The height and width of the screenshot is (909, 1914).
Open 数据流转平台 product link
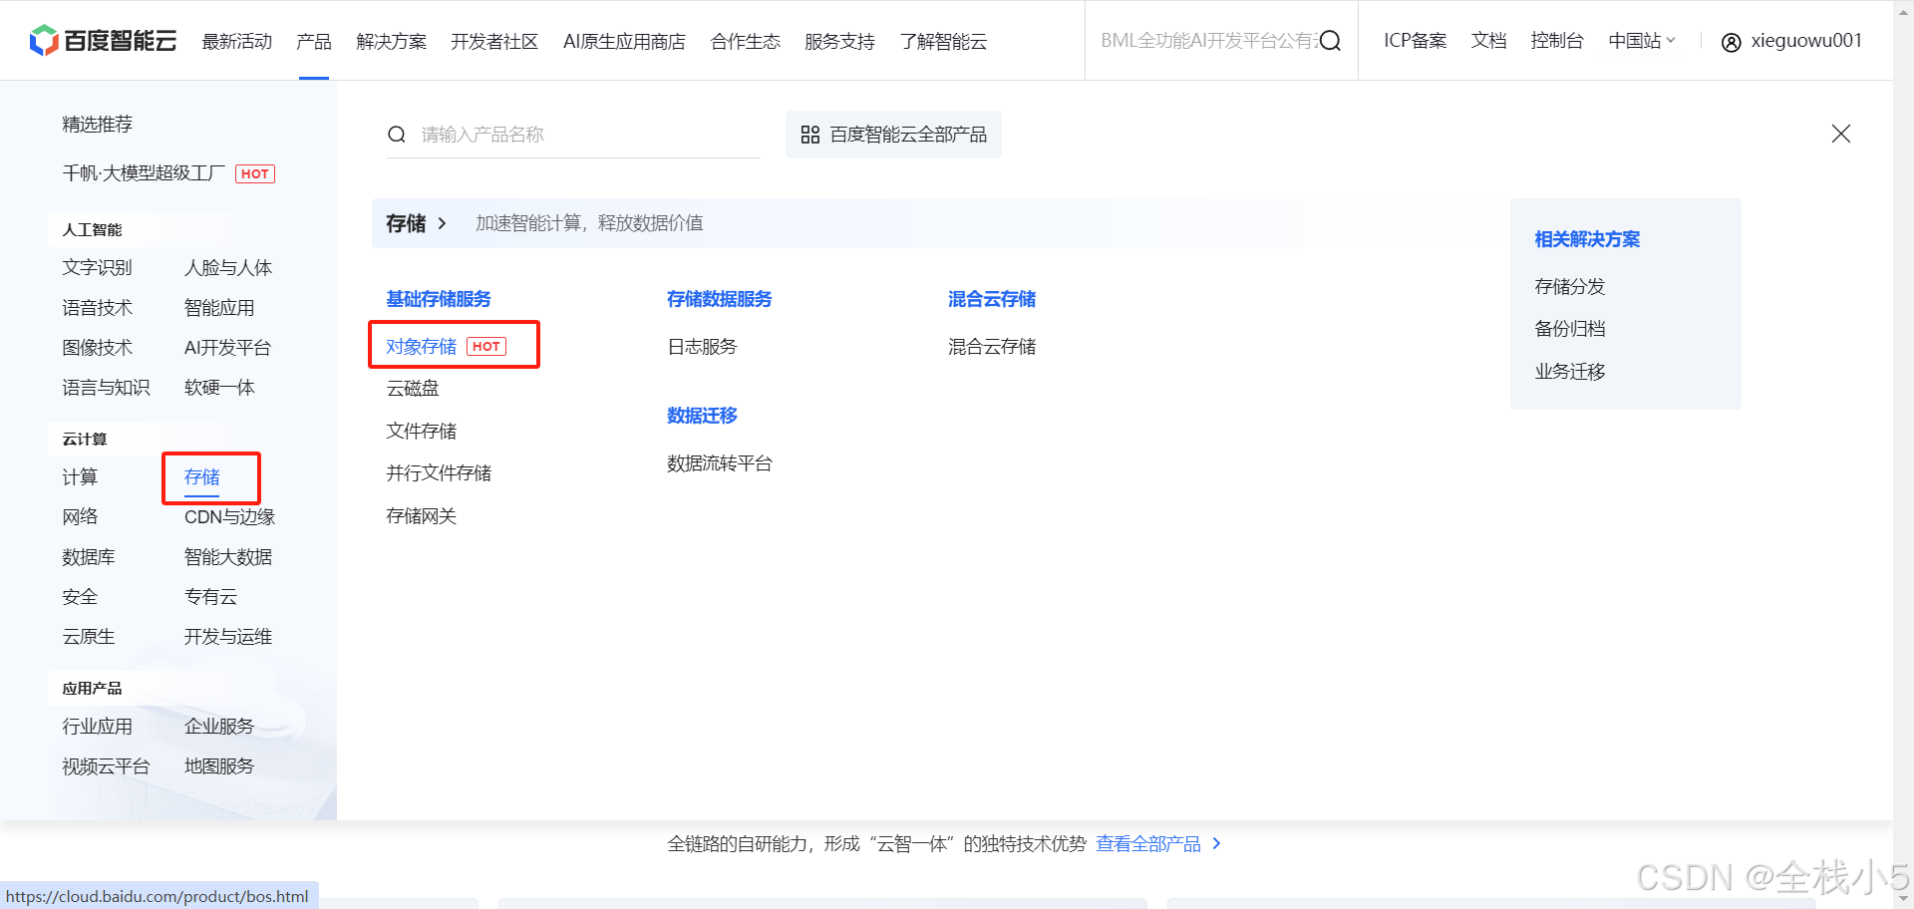720,463
